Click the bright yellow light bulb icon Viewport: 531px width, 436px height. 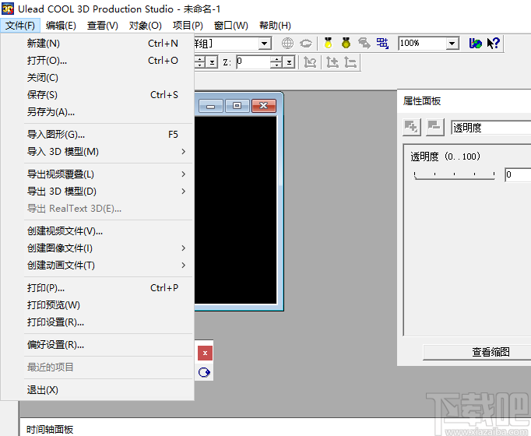328,43
